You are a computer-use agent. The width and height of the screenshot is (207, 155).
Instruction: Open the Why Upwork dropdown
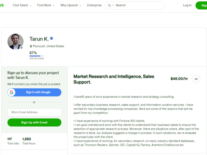pos(71,5)
